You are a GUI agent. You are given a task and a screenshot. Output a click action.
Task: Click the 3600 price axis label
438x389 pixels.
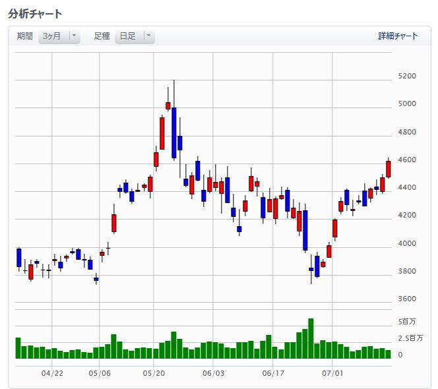pyautogui.click(x=407, y=299)
